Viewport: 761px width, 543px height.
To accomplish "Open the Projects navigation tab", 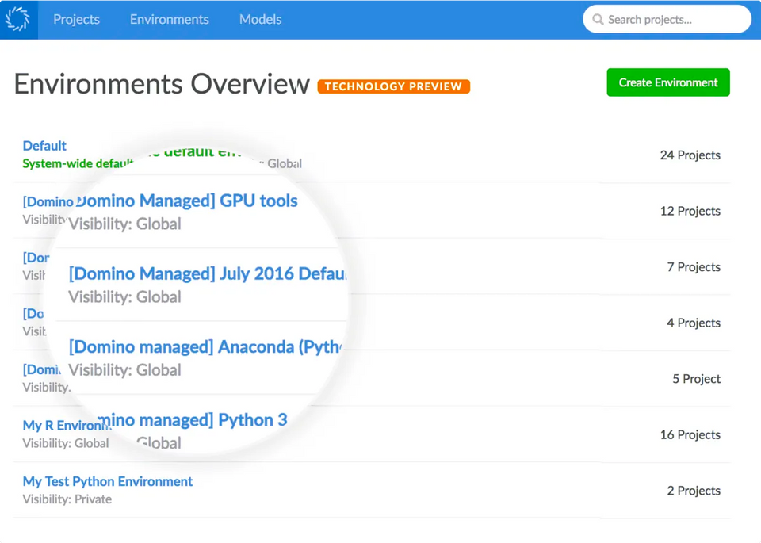I will click(76, 19).
